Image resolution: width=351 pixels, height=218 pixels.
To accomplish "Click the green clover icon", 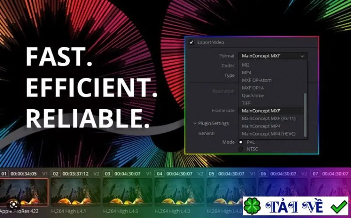I will [x=252, y=206].
